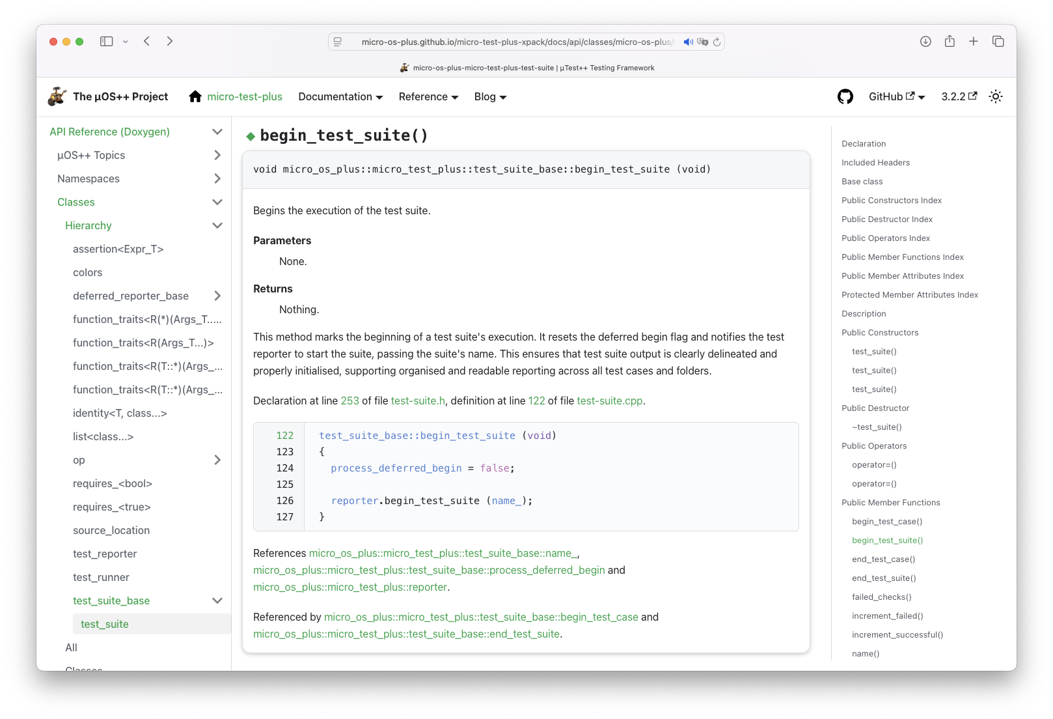This screenshot has width=1053, height=719.
Task: Click the line 253 declaration link
Action: pos(350,401)
